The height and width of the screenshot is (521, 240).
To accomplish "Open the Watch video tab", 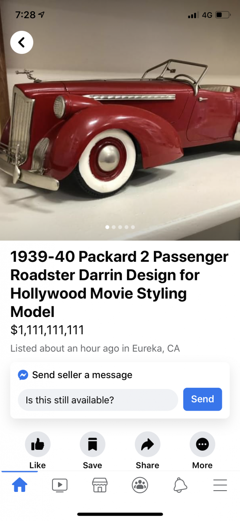I will [59, 485].
